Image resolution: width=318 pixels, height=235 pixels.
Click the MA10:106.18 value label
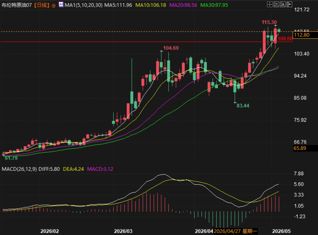click(x=150, y=5)
